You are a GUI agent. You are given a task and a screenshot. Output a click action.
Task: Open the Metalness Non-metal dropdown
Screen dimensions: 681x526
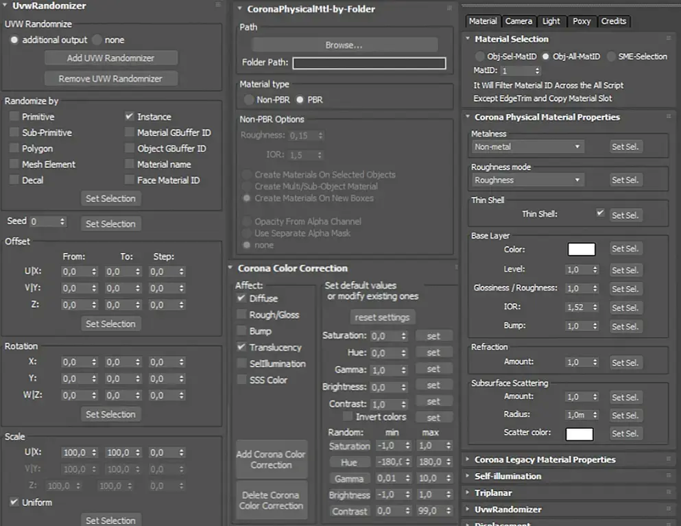click(x=527, y=147)
